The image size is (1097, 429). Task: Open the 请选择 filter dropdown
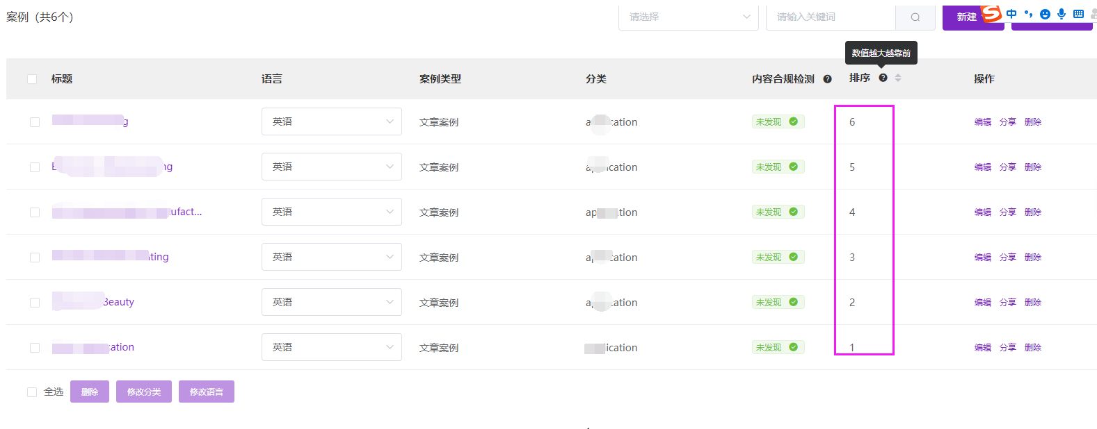(688, 17)
